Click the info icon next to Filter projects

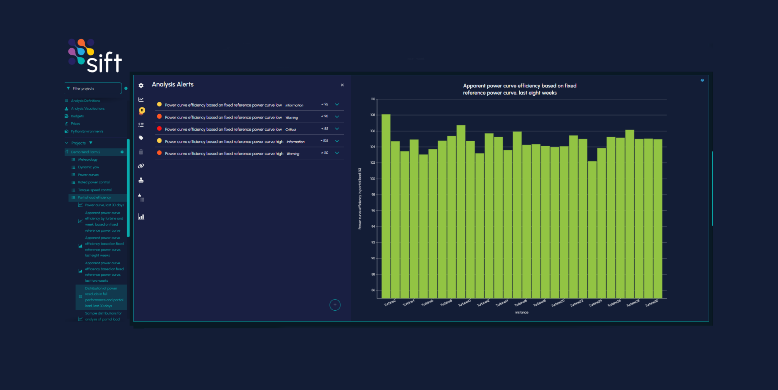(126, 88)
